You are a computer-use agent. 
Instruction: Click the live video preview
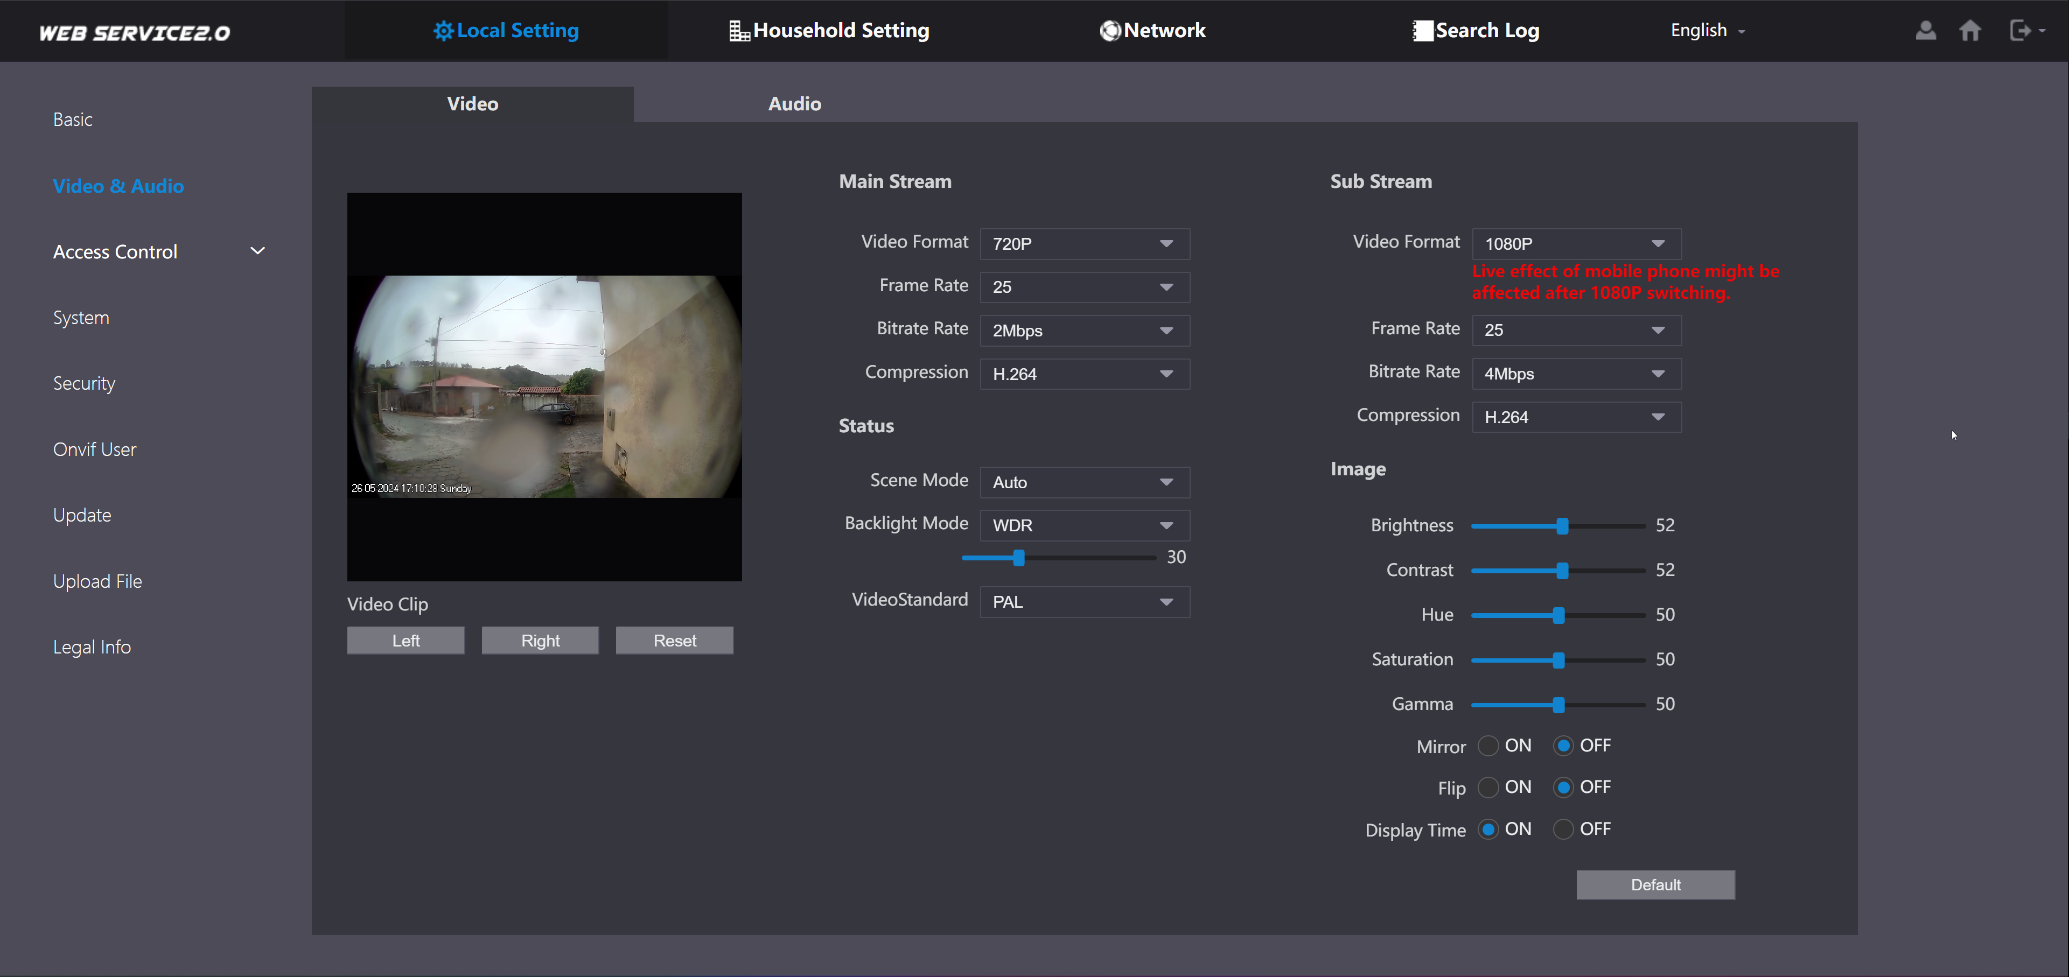[x=544, y=387]
